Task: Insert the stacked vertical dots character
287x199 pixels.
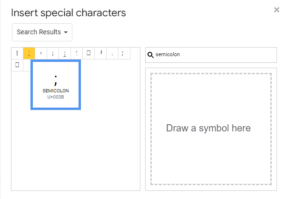Action: point(17,53)
